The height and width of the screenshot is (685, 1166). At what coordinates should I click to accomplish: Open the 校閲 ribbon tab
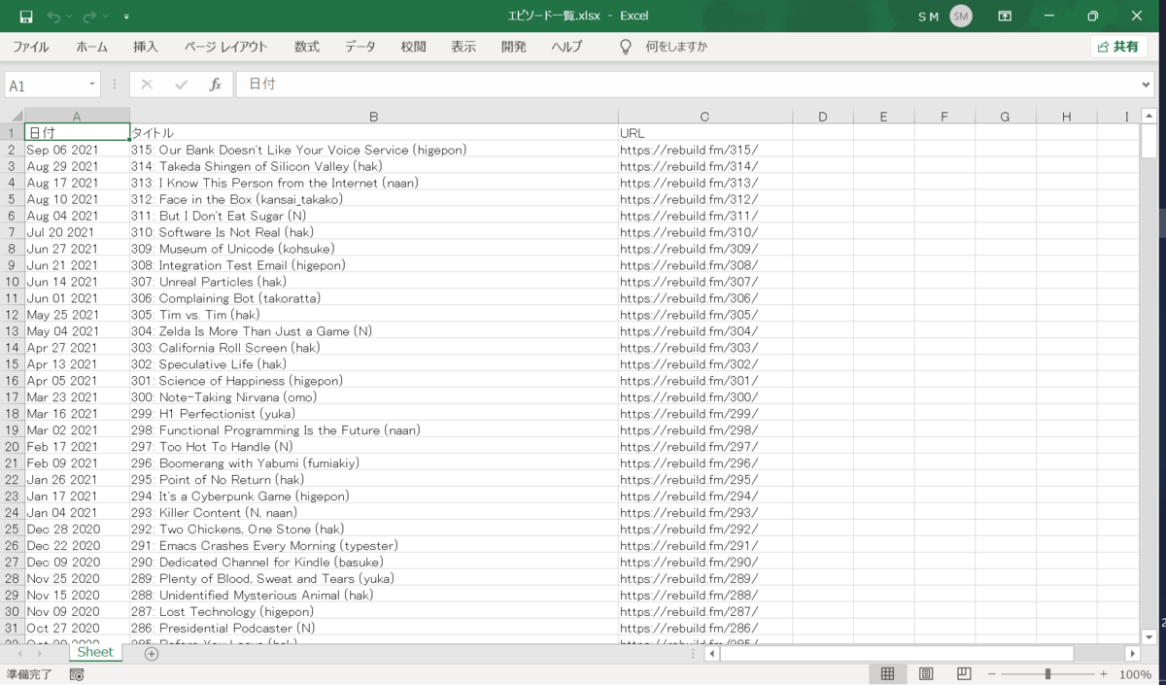click(413, 47)
